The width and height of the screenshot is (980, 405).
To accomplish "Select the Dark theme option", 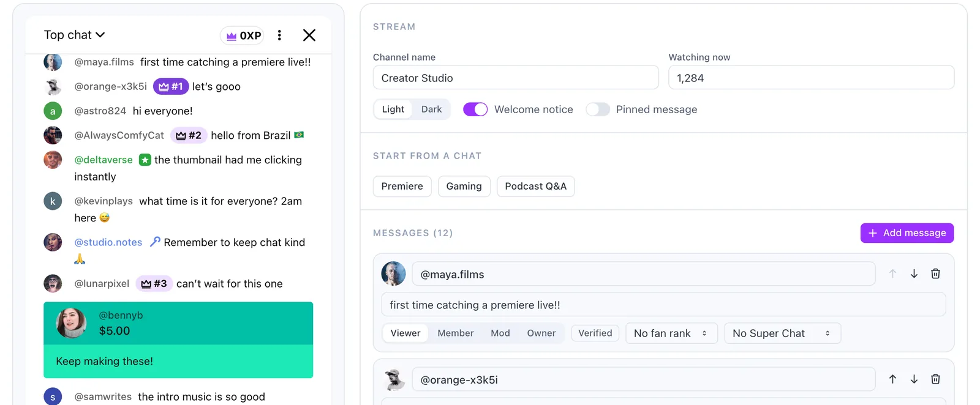I will (431, 109).
